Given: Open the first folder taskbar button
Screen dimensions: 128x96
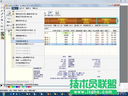Looking at the screenshot, I should 28,94.
